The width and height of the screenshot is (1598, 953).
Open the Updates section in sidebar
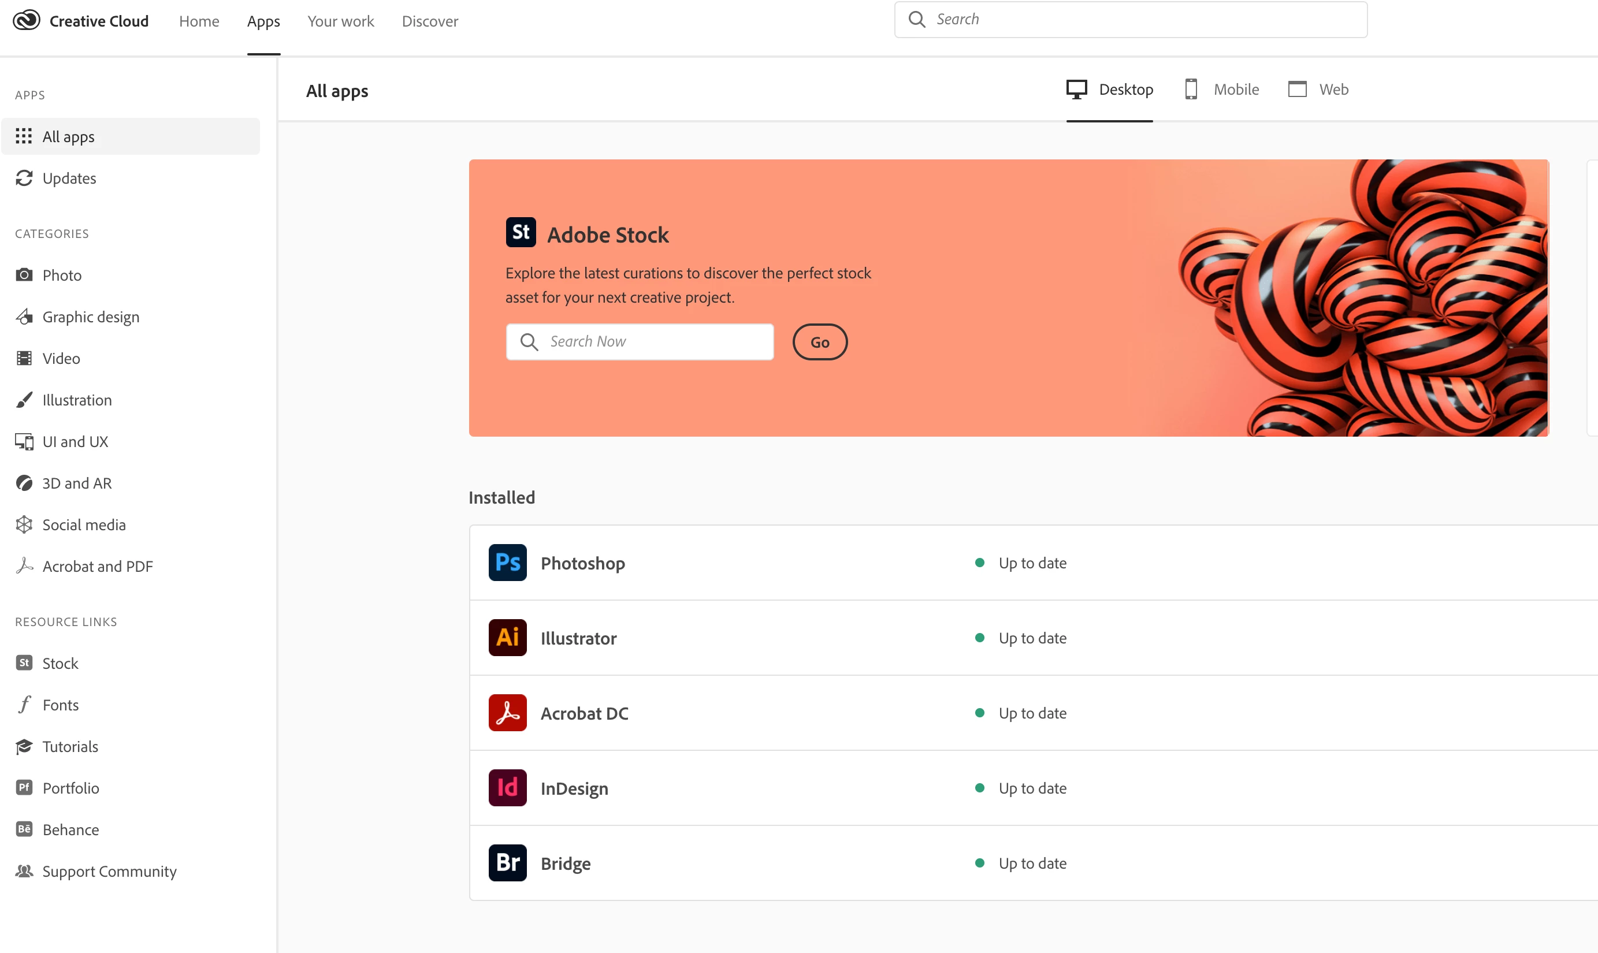click(69, 178)
